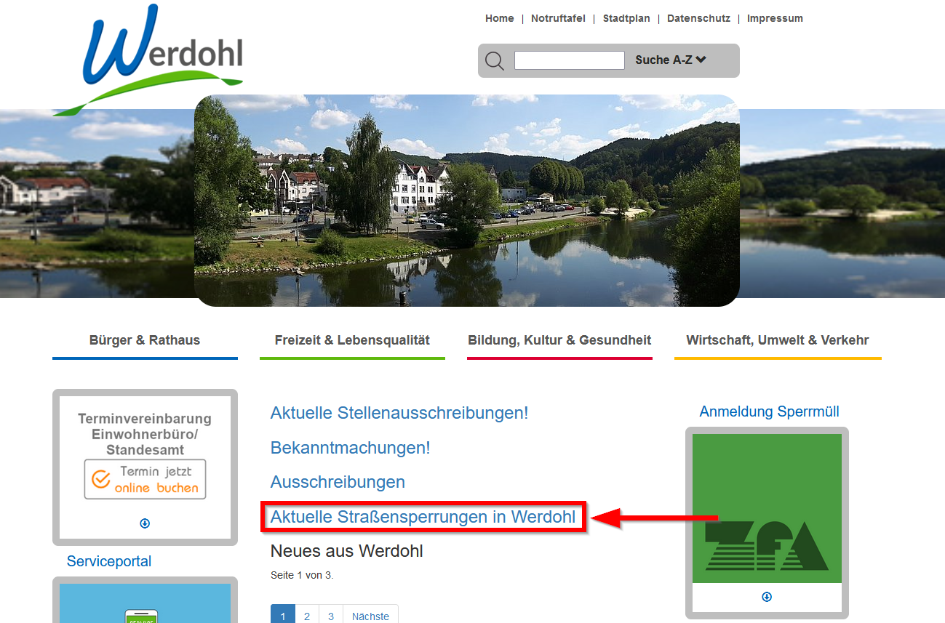
Task: Select pagination page 1
Action: point(283,616)
